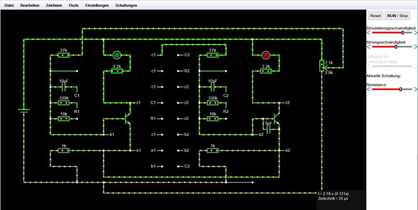Screen dimensions: 418x210
Task: Select the 7.1k potentiometer component
Action: [321, 66]
